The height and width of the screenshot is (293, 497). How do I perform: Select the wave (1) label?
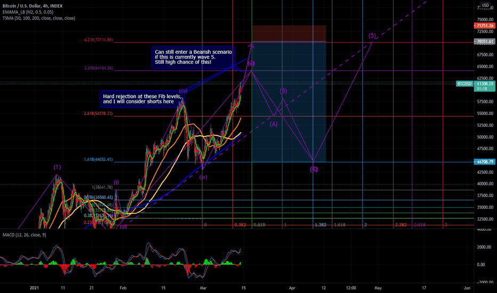tap(57, 167)
